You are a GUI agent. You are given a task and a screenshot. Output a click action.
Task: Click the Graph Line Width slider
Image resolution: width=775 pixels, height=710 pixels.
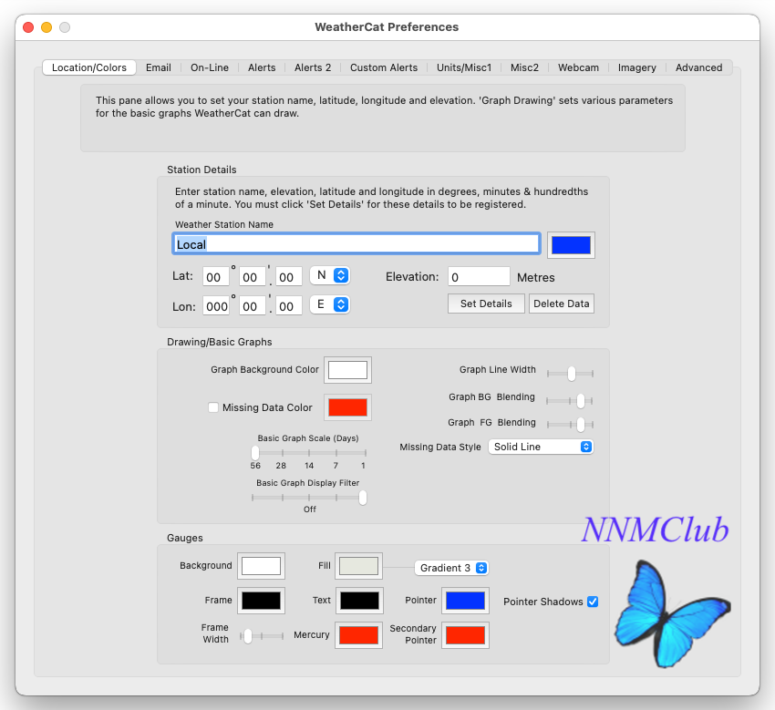pos(570,374)
